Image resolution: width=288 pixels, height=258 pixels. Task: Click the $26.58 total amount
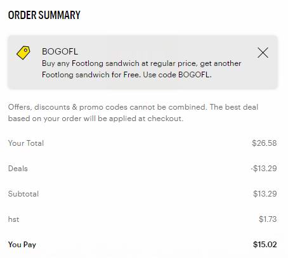click(x=265, y=143)
